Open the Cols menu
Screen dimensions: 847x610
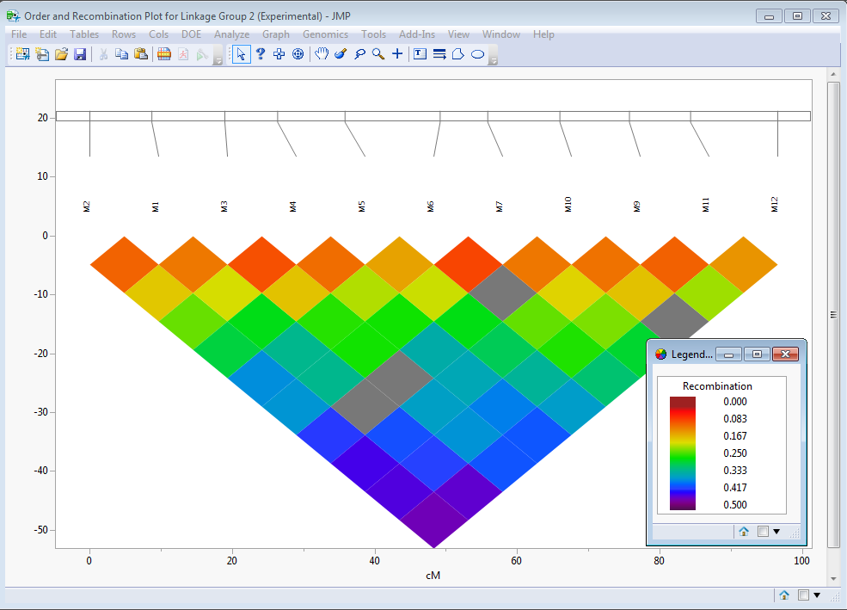[159, 34]
